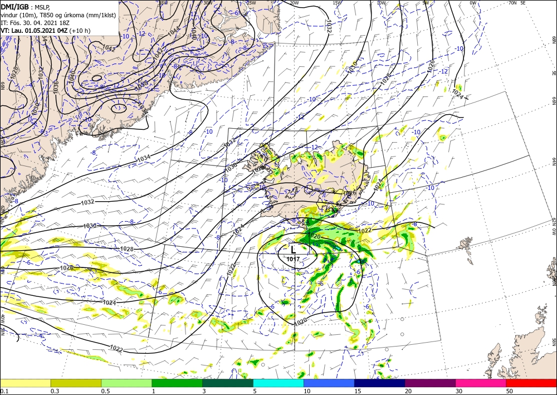Viewport: 557px width, 395px height.
Task: Click the legend tick label 0.5
Action: [x=105, y=391]
